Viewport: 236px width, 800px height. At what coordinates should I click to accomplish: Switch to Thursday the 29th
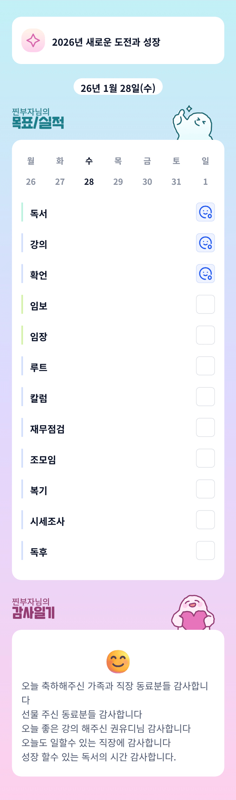click(x=118, y=182)
